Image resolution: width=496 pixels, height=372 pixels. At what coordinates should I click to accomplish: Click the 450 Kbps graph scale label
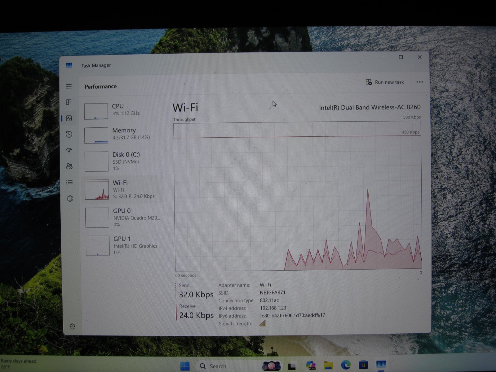[x=410, y=132]
